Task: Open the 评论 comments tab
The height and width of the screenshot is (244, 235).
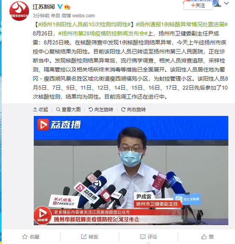Action: [x=149, y=237]
